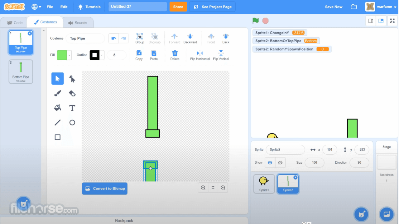Select the Circle tool
Screen dimensions: 399x224
(x=72, y=123)
